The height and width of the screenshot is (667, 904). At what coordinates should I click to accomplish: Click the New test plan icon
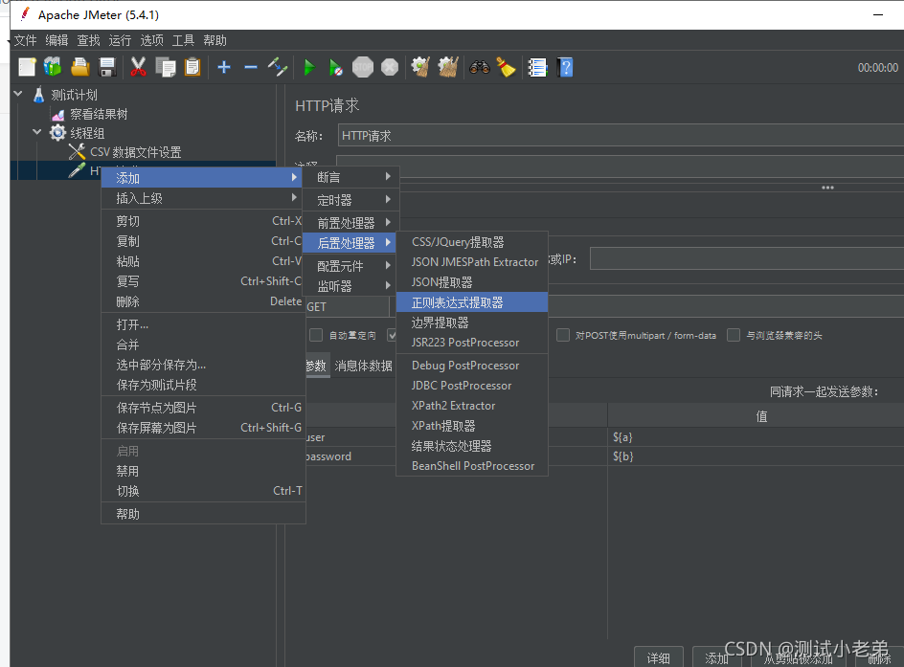[27, 67]
